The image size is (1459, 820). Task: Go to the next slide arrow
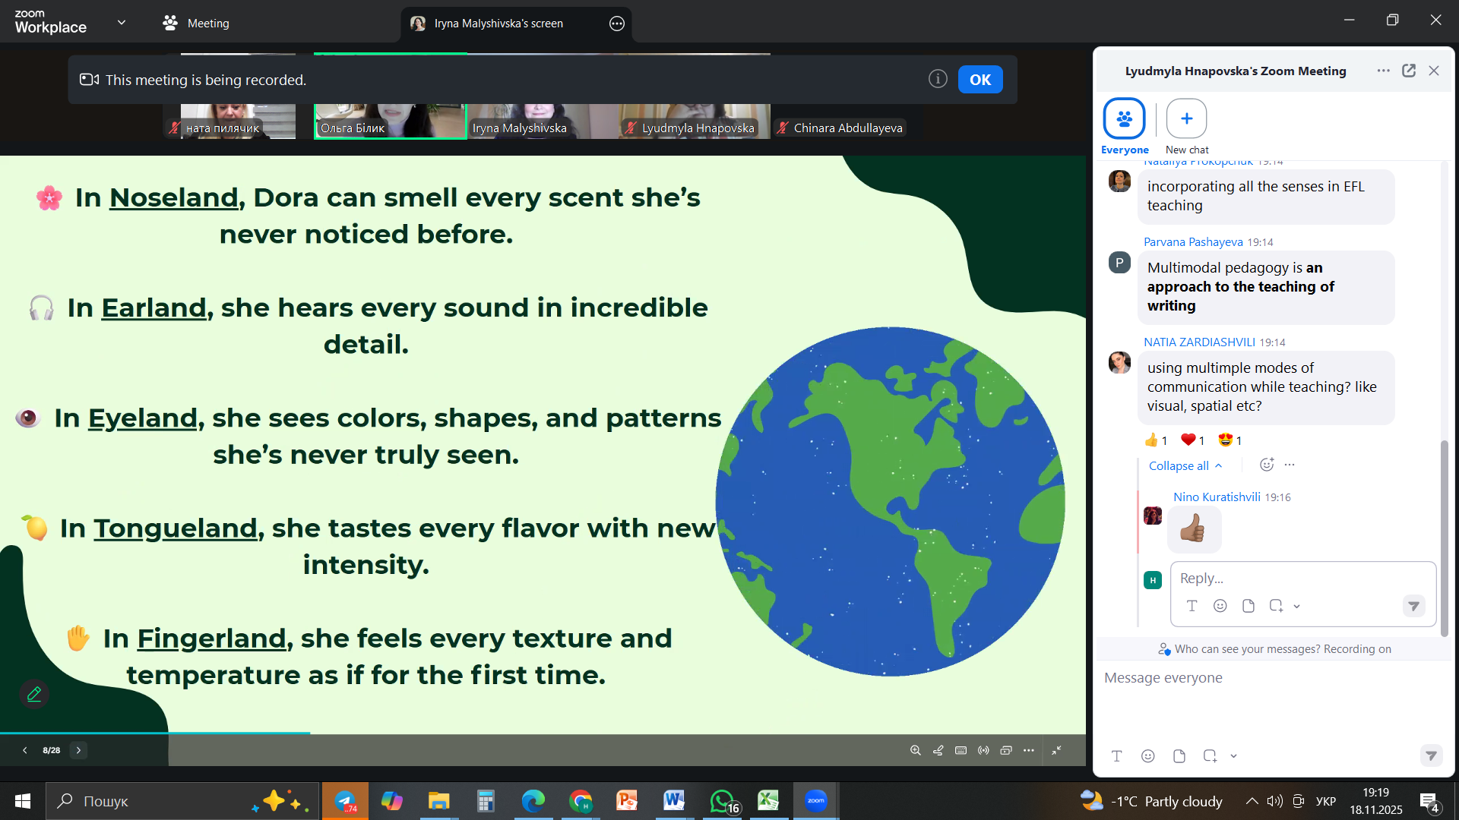tap(78, 750)
